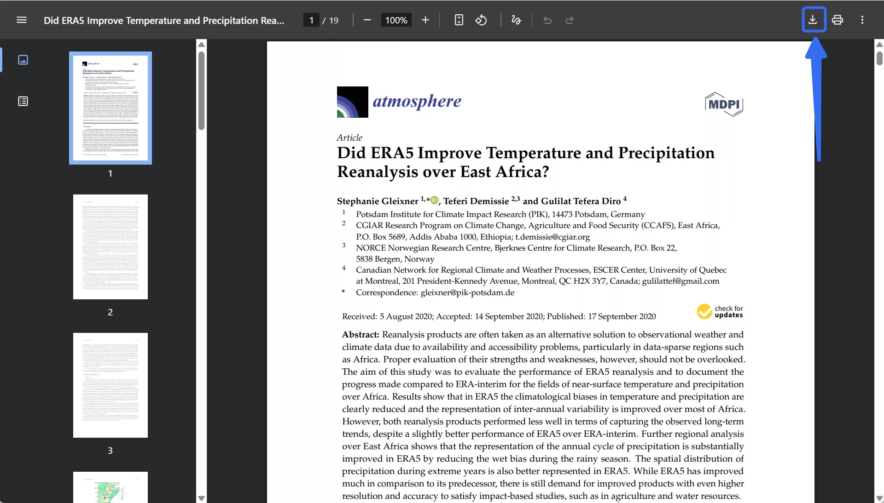884x503 pixels.
Task: Click the thumbnail panel scroll down arrow
Action: click(x=201, y=498)
